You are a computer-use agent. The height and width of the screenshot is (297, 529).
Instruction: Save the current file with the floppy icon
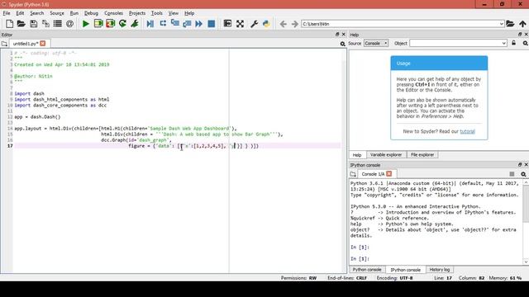click(33, 24)
